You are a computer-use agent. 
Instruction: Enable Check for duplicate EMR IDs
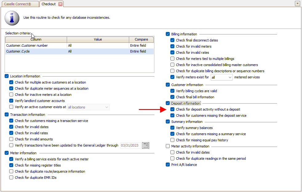11,178
